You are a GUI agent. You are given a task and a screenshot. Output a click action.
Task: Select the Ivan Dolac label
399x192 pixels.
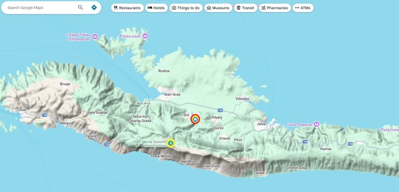[212, 166]
